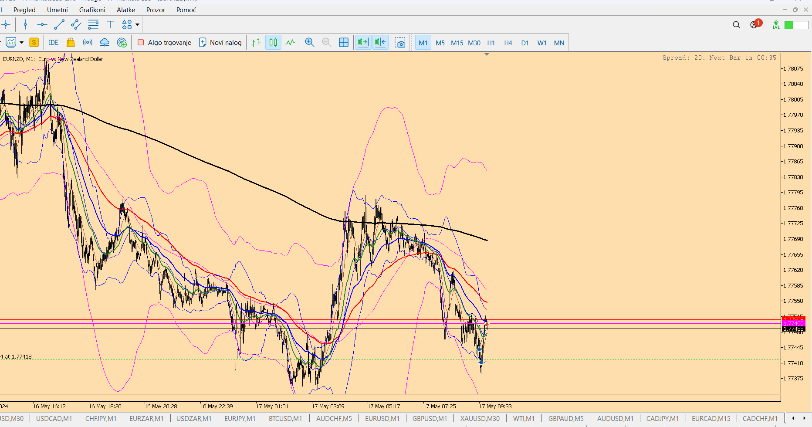Image resolution: width=812 pixels, height=427 pixels.
Task: Open the Grafikoni menu
Action: 92,10
